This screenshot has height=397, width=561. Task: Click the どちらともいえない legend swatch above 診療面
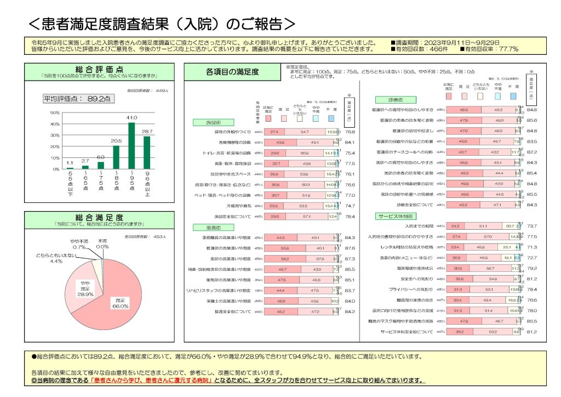(480, 96)
